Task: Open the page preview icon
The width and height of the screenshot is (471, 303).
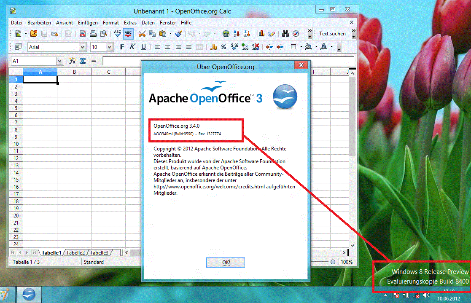Action: coord(104,34)
